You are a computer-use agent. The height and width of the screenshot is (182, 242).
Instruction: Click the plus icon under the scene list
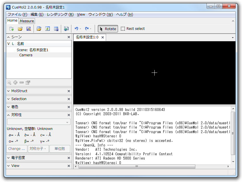coord(15,82)
